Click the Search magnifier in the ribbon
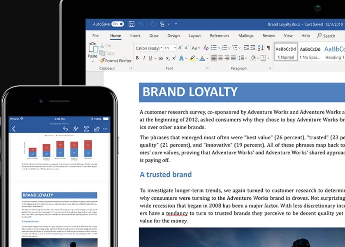 [x=319, y=35]
